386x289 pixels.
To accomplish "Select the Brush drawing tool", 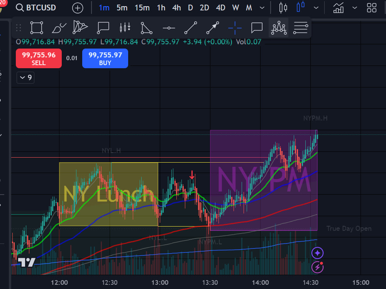I will point(59,28).
